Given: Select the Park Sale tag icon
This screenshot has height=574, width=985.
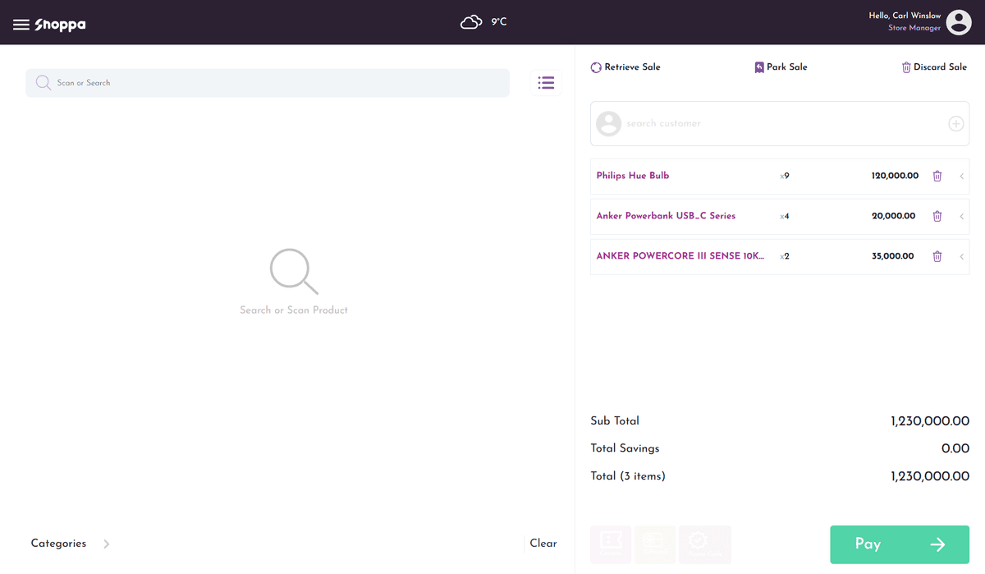Looking at the screenshot, I should coord(759,67).
